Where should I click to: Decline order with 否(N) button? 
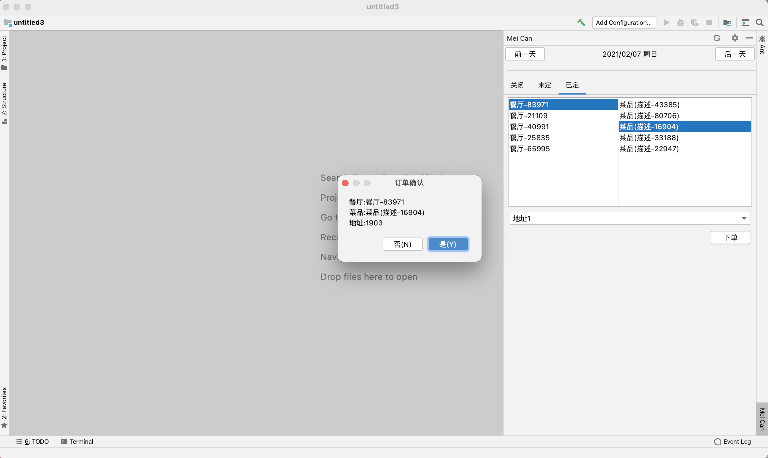click(x=402, y=244)
